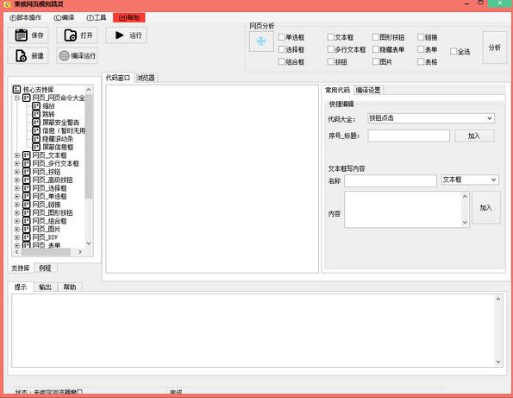The image size is (513, 398).
Task: Select the 代码窗口 tab
Action: [118, 78]
